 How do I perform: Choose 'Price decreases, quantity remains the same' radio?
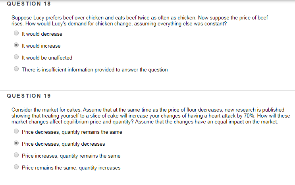[x=16, y=131]
